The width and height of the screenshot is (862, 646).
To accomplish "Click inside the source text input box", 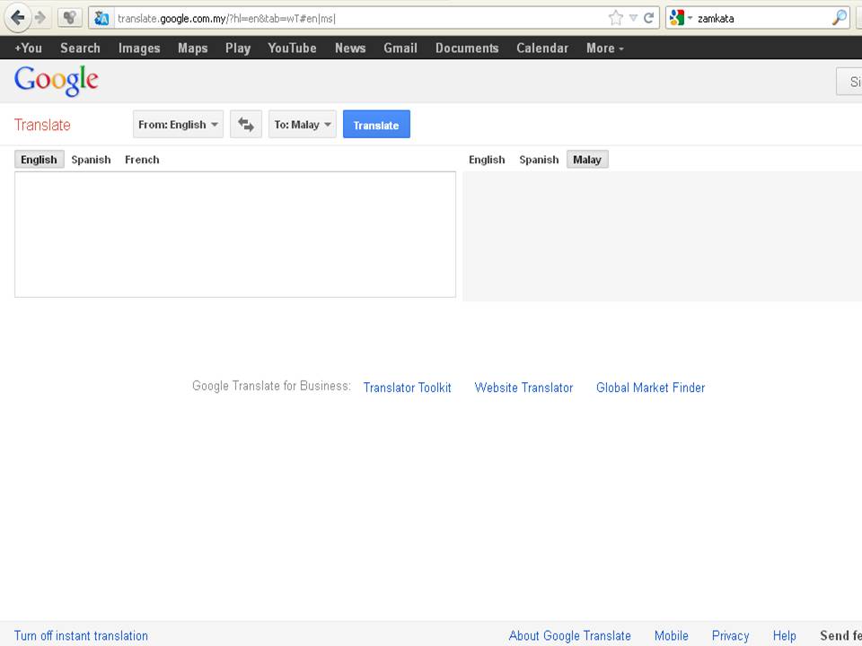I will [235, 234].
